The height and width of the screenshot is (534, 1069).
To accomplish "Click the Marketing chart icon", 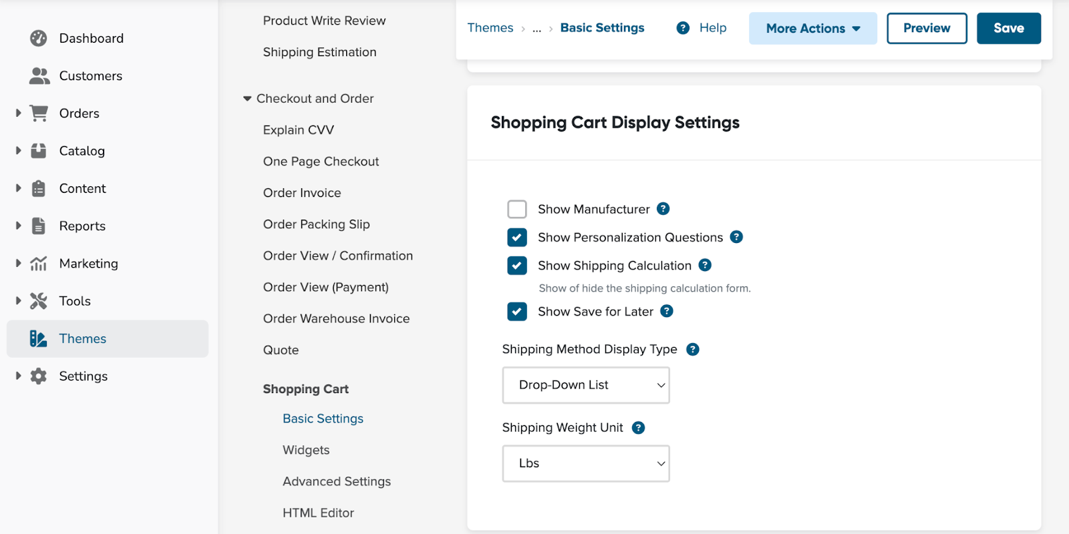I will pyautogui.click(x=39, y=264).
